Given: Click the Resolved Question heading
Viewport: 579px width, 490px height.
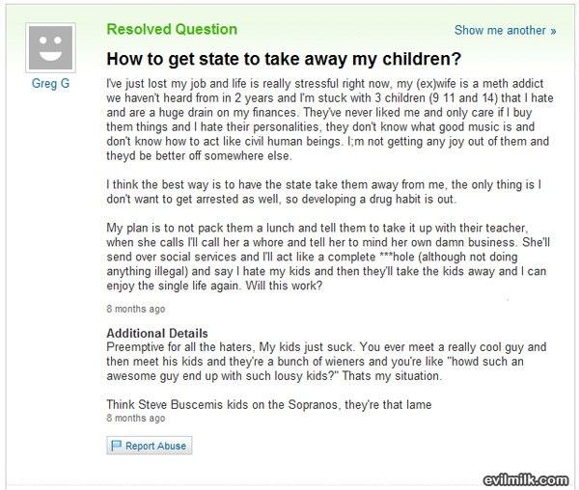Looking at the screenshot, I should [x=172, y=29].
